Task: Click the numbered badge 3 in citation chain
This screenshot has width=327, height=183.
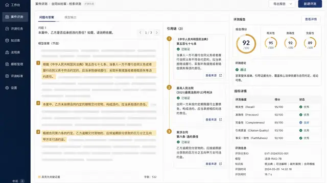Action: tap(169, 131)
